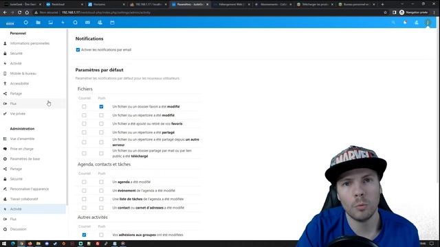Switch to the Bureau personnel browser tab
Screen dimensions: 440x247
[x=356, y=4]
